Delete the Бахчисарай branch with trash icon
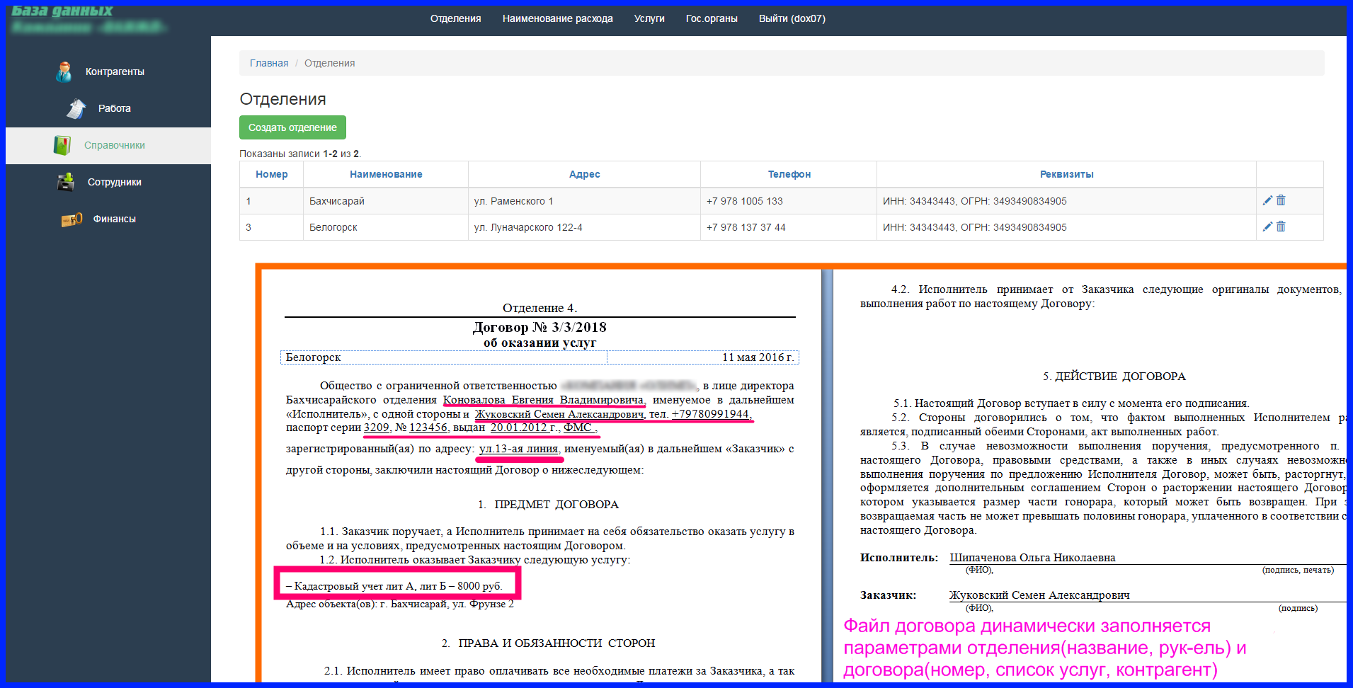This screenshot has height=688, width=1353. tap(1281, 200)
